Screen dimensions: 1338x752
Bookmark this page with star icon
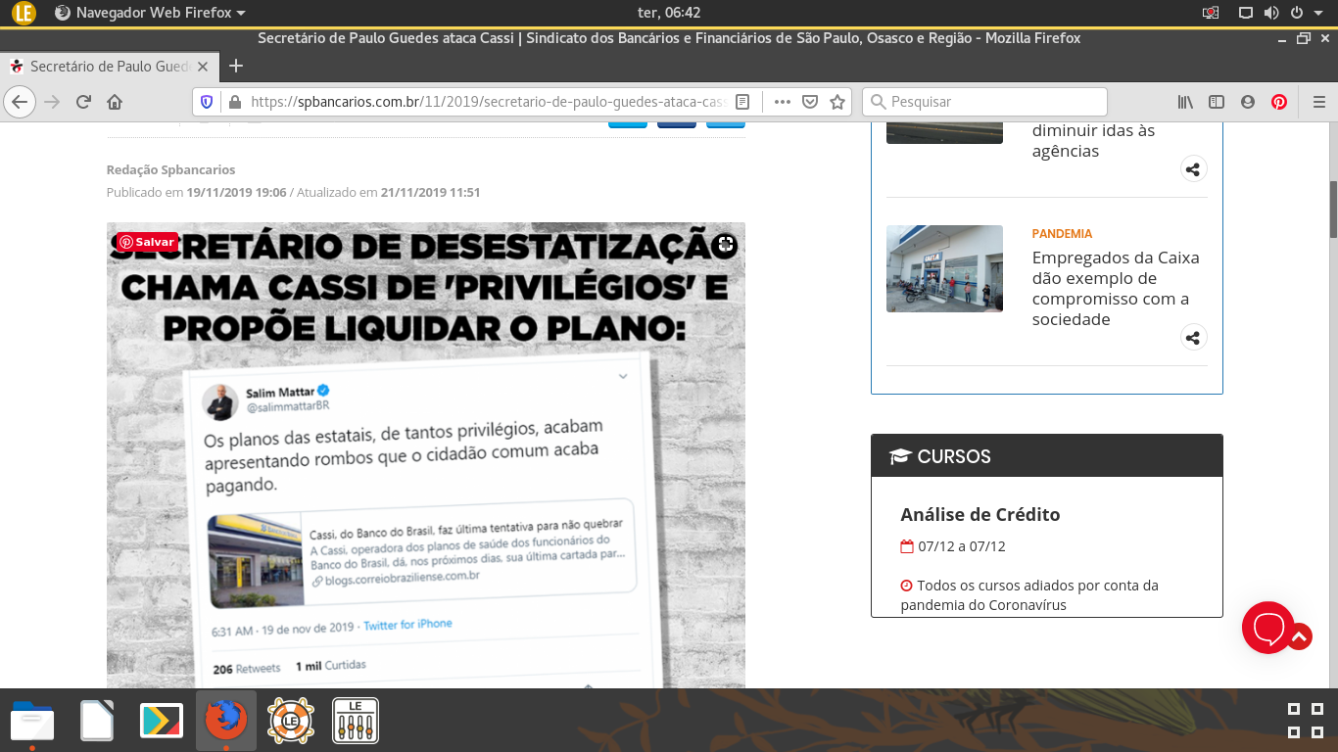coord(837,102)
